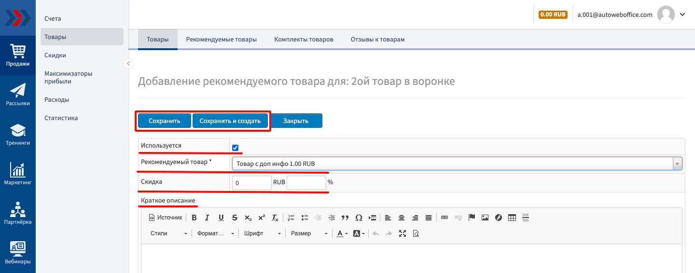This screenshot has height=273, width=695.
Task: Expand the Шрифт font dropdown
Action: pyautogui.click(x=262, y=233)
